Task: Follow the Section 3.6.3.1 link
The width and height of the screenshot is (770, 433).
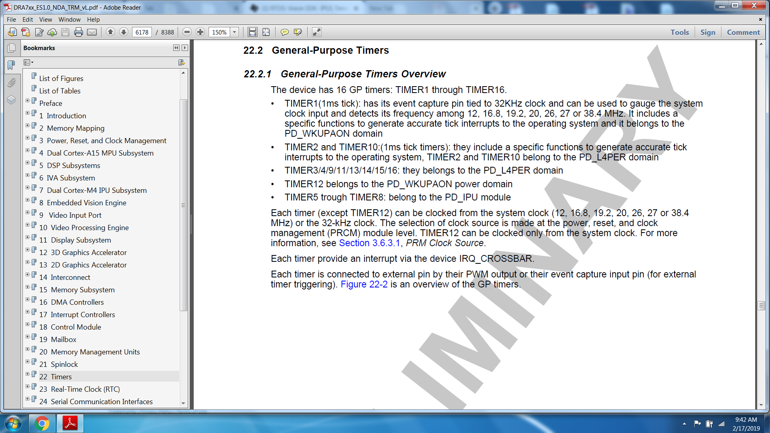Action: (x=369, y=243)
